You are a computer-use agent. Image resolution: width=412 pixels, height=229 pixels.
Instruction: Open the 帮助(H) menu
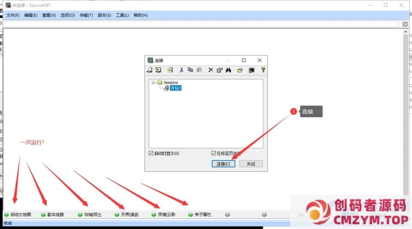141,15
